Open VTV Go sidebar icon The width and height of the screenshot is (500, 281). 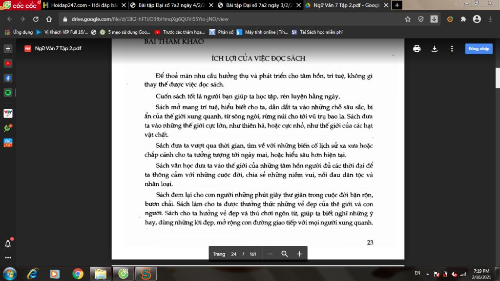point(8,113)
